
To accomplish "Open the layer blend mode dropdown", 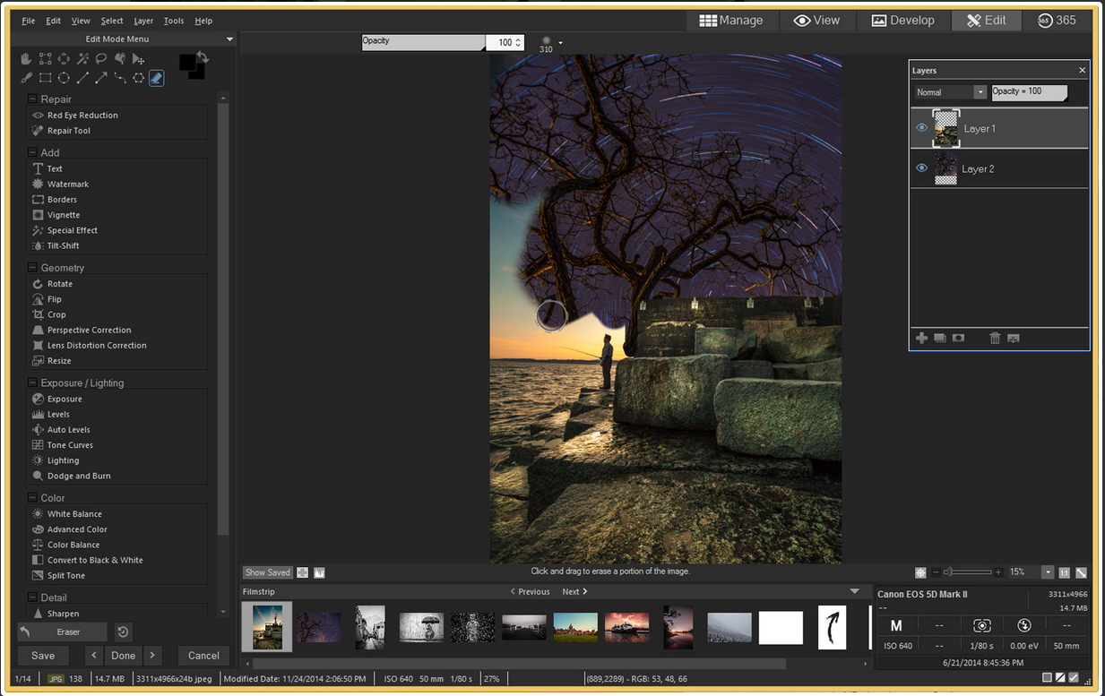I will (980, 92).
